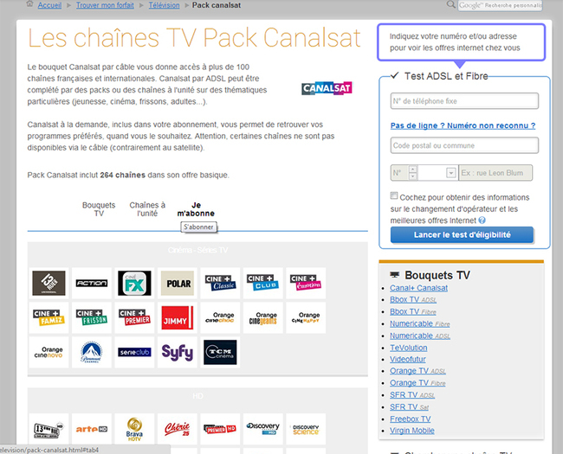Open the Bbox TV Fibre link
Screen dimensions: 563x454
coord(413,311)
